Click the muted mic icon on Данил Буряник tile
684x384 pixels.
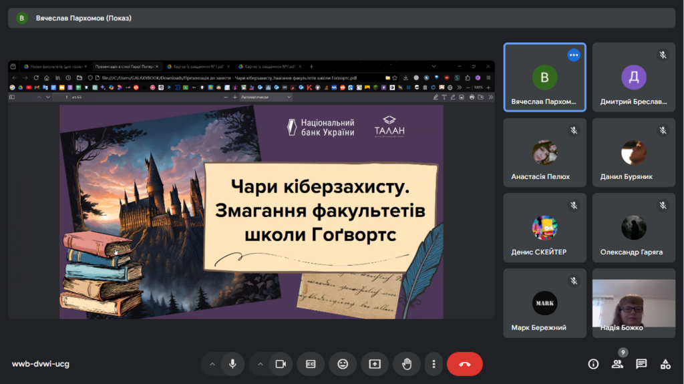coord(663,130)
